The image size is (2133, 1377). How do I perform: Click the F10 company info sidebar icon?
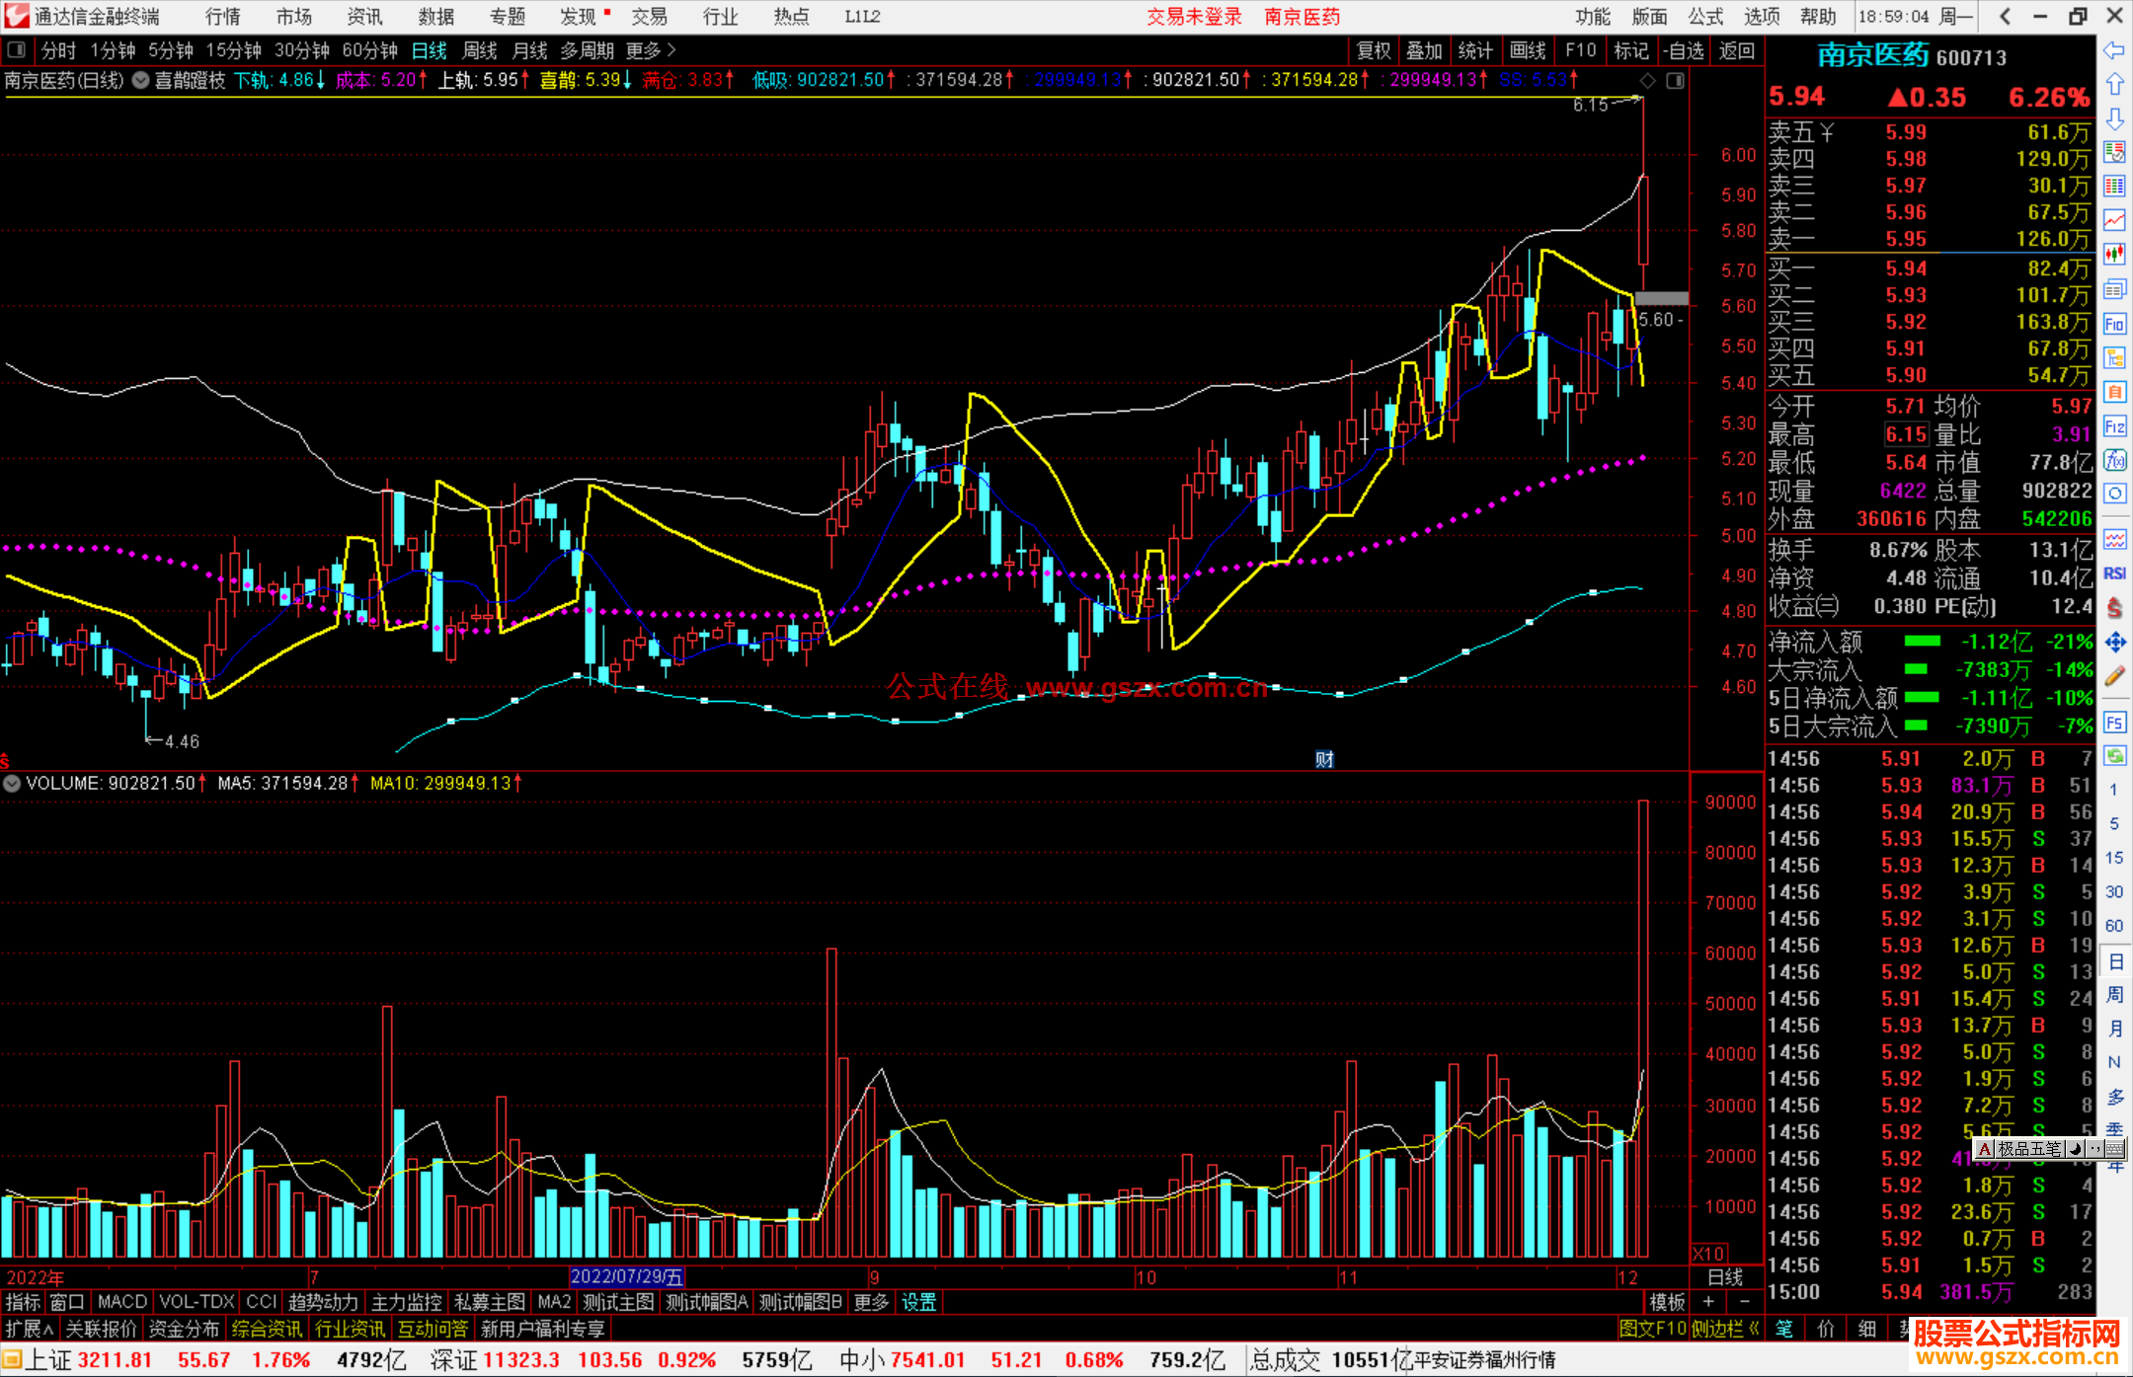click(x=2114, y=325)
